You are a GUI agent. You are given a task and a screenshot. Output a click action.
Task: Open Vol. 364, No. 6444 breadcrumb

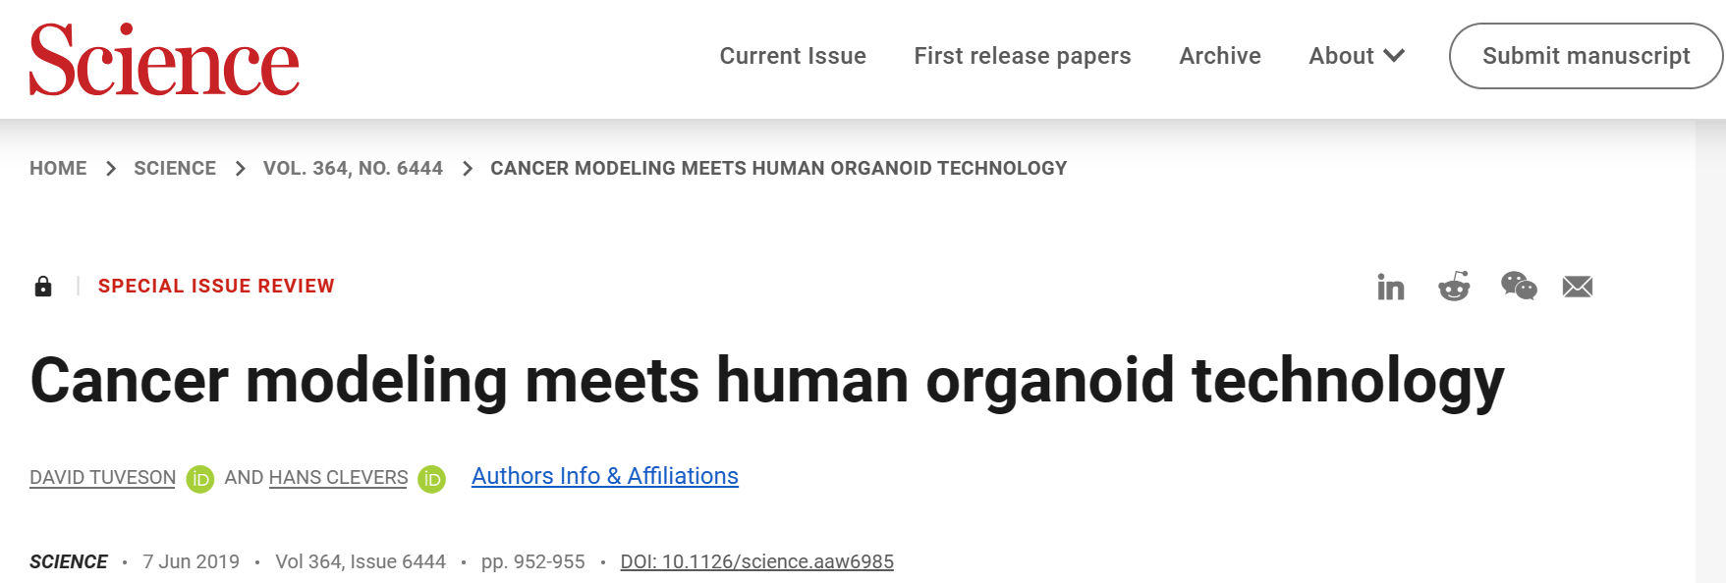point(353,168)
